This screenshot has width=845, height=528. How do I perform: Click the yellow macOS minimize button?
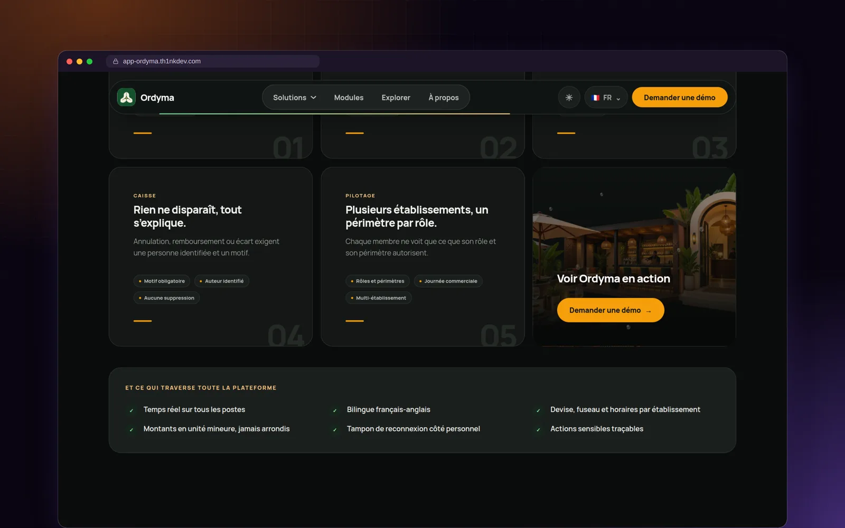click(x=79, y=61)
